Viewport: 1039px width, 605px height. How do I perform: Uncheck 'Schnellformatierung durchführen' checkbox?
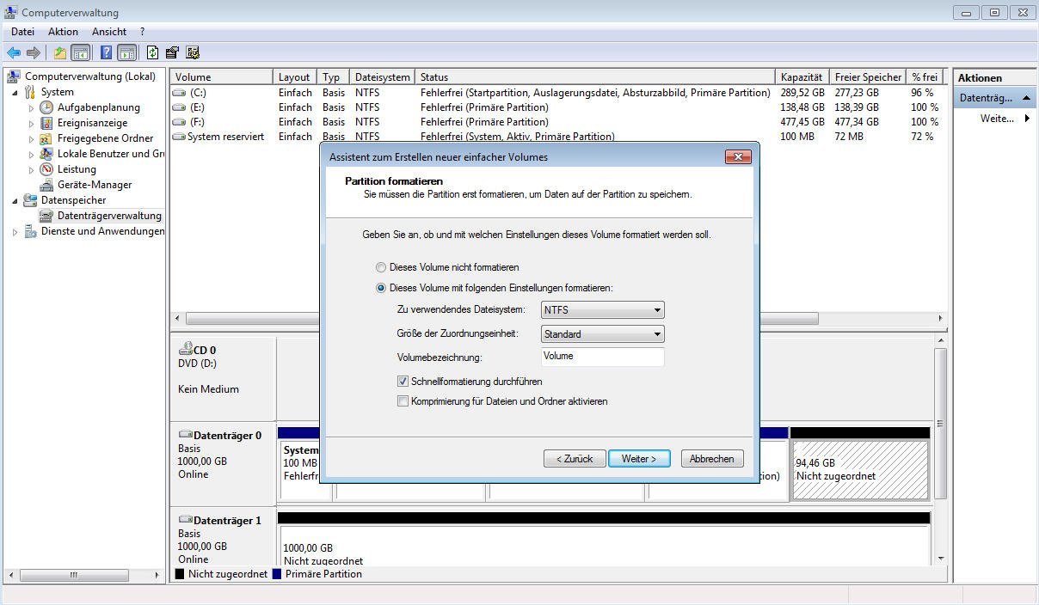click(x=403, y=382)
